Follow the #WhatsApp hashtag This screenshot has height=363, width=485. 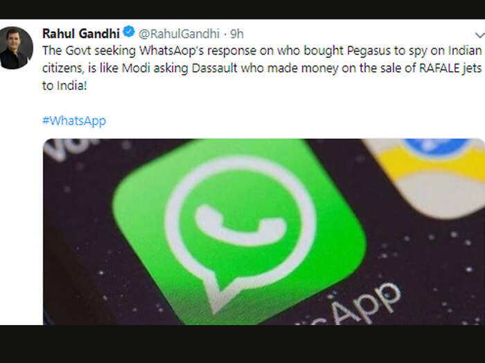point(74,121)
